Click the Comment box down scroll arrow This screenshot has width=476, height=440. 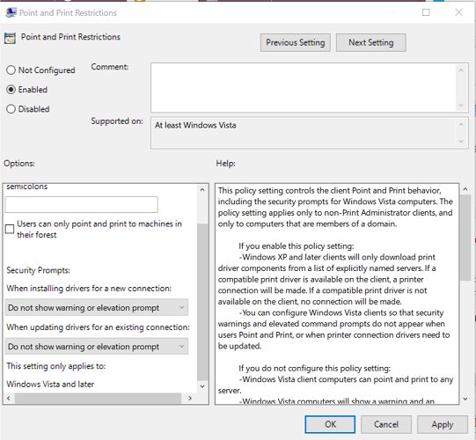pos(461,106)
